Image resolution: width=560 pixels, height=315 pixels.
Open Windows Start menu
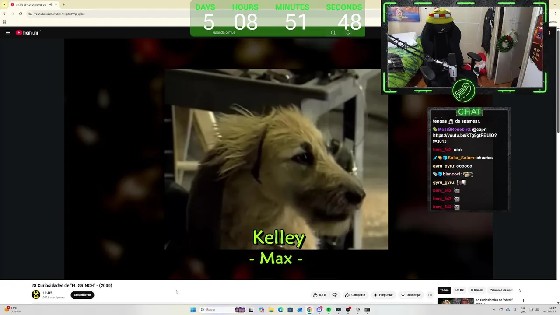click(x=193, y=310)
